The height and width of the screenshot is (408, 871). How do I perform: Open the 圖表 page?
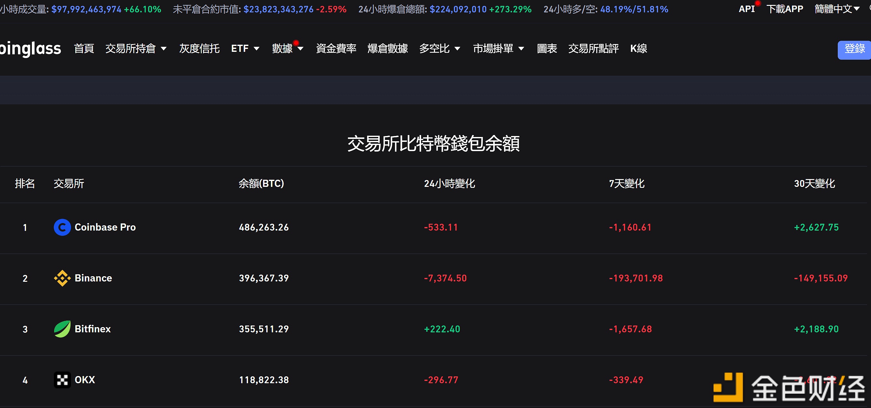[547, 49]
